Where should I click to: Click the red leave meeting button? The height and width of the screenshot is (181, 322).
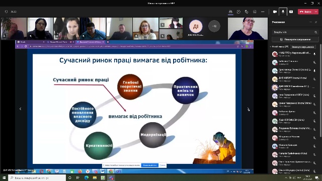click(306, 12)
